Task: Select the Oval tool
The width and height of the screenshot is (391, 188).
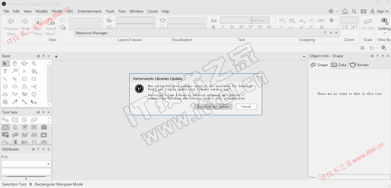Action: click(x=15, y=86)
